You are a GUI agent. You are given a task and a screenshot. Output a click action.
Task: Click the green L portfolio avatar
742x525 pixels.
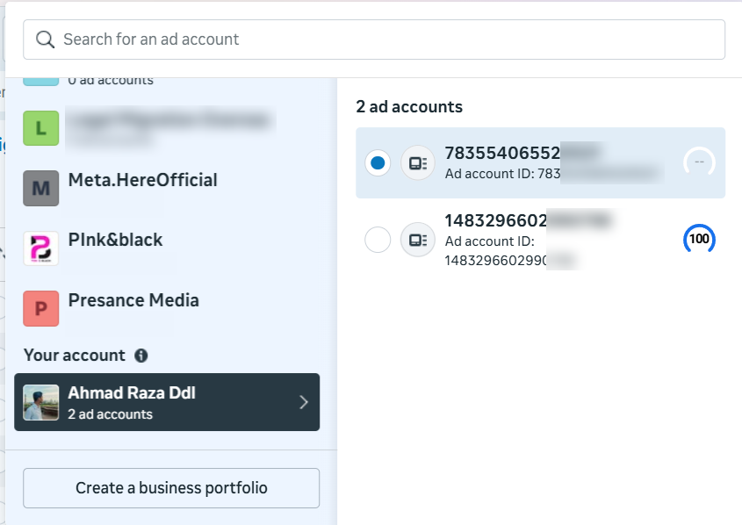(x=41, y=128)
